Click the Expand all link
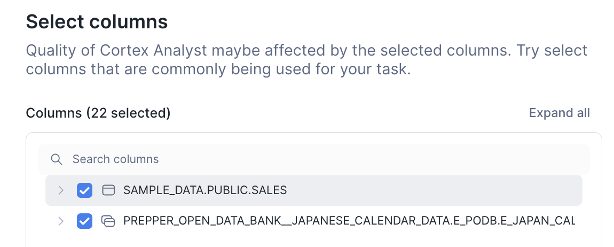614x247 pixels. pos(559,113)
